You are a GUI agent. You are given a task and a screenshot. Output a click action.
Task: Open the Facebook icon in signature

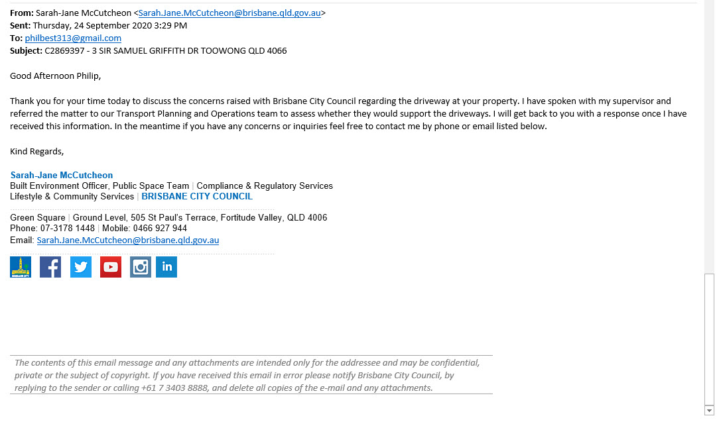point(50,267)
